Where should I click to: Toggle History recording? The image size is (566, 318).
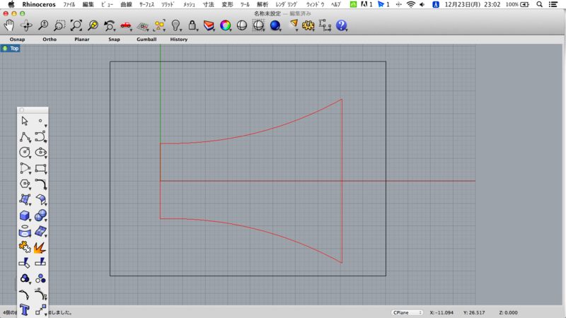pos(179,40)
